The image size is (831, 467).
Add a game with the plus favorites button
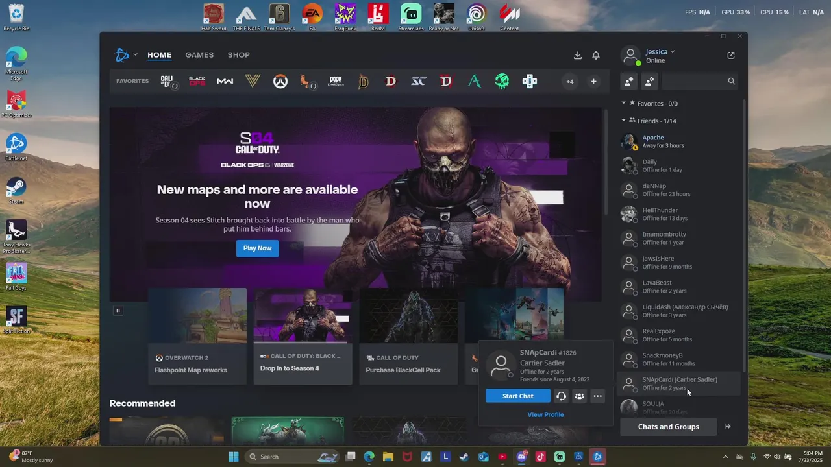pyautogui.click(x=593, y=81)
